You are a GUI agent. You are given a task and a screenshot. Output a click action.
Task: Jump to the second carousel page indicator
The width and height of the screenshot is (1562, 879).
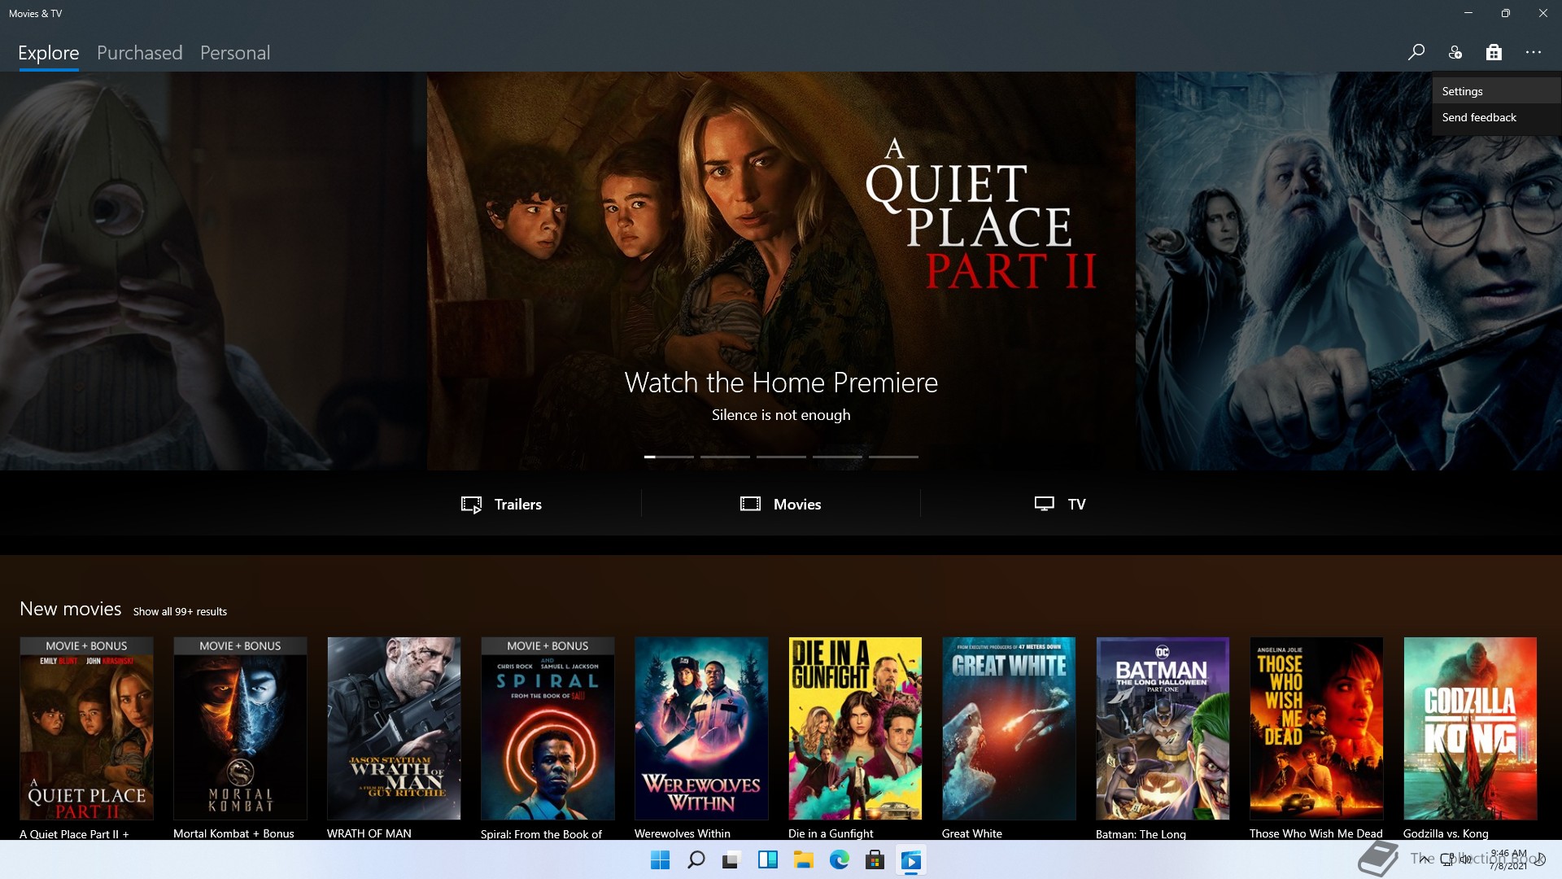(x=725, y=457)
